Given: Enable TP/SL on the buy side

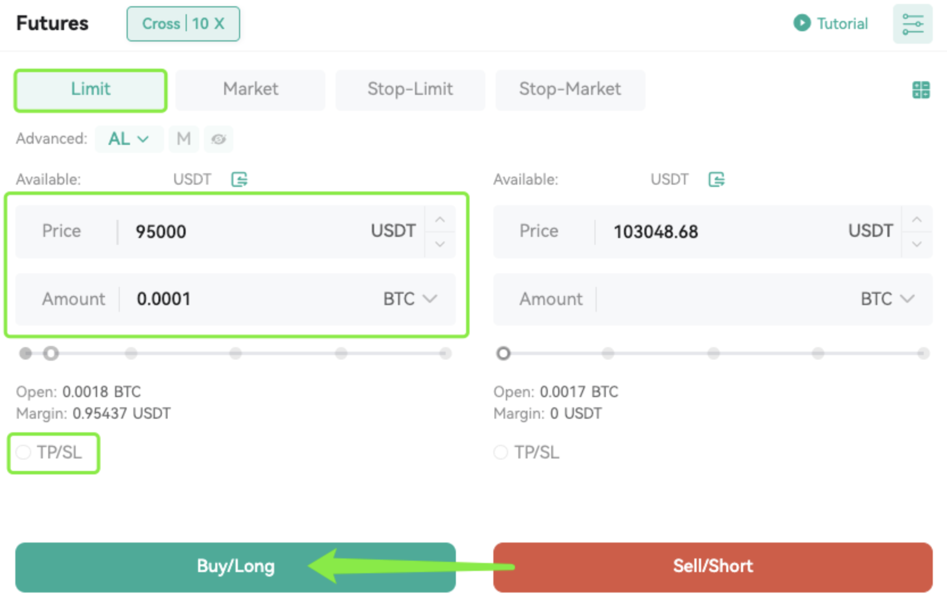Looking at the screenshot, I should click(23, 452).
